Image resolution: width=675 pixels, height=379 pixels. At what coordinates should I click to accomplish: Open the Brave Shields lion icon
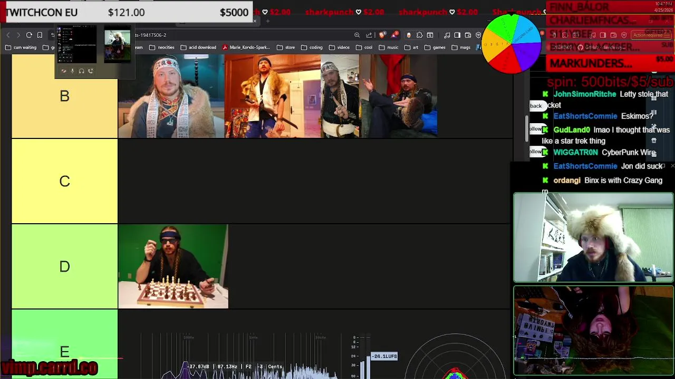click(382, 35)
